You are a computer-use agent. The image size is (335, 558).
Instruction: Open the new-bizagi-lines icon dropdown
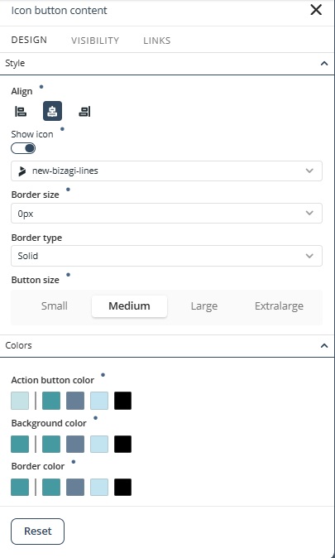coord(166,171)
